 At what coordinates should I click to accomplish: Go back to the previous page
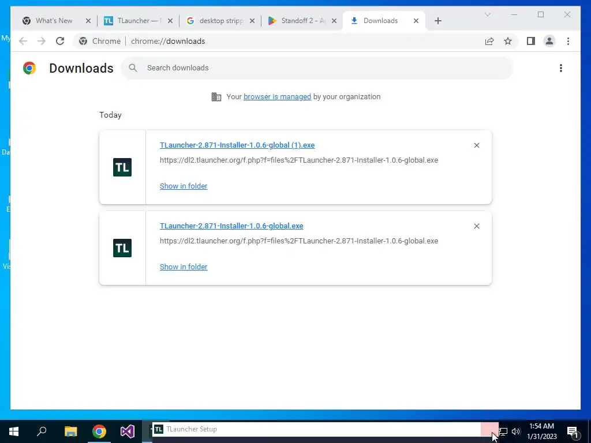(x=23, y=41)
